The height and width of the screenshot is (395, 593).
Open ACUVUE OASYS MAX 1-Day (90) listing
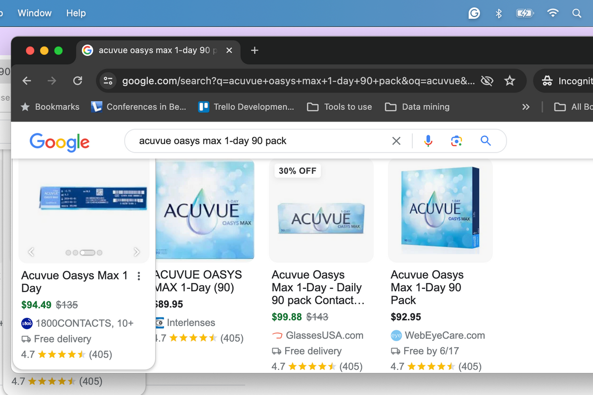[199, 281]
